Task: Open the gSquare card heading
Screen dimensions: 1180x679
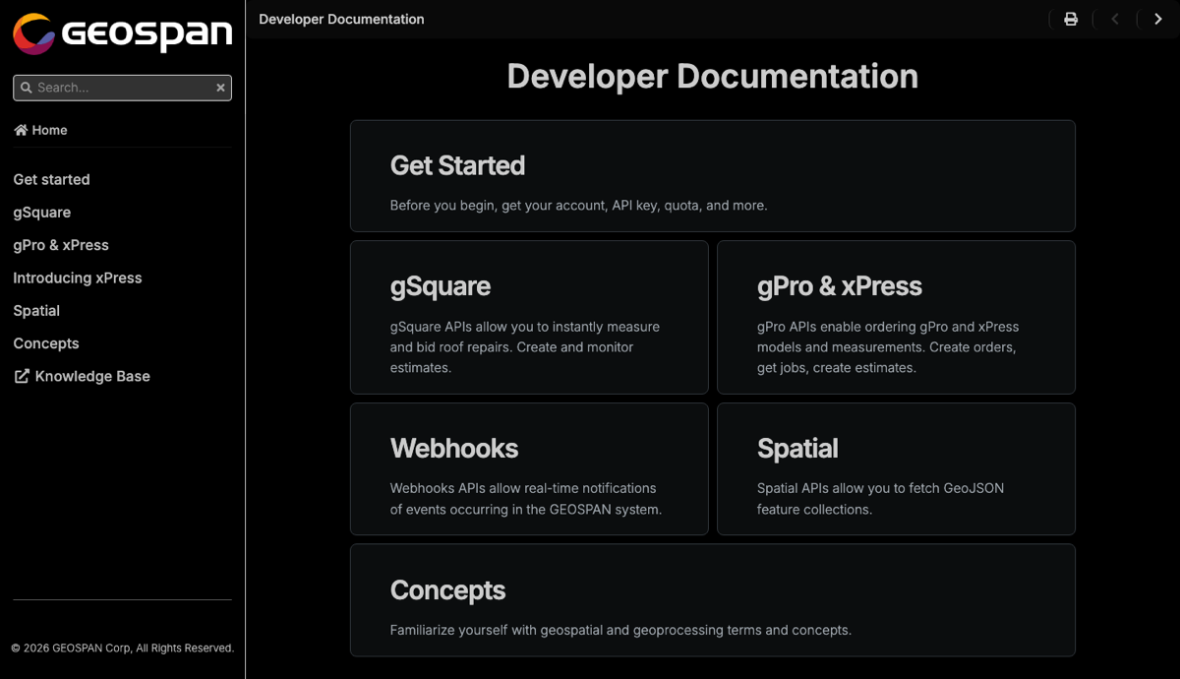Action: click(441, 286)
